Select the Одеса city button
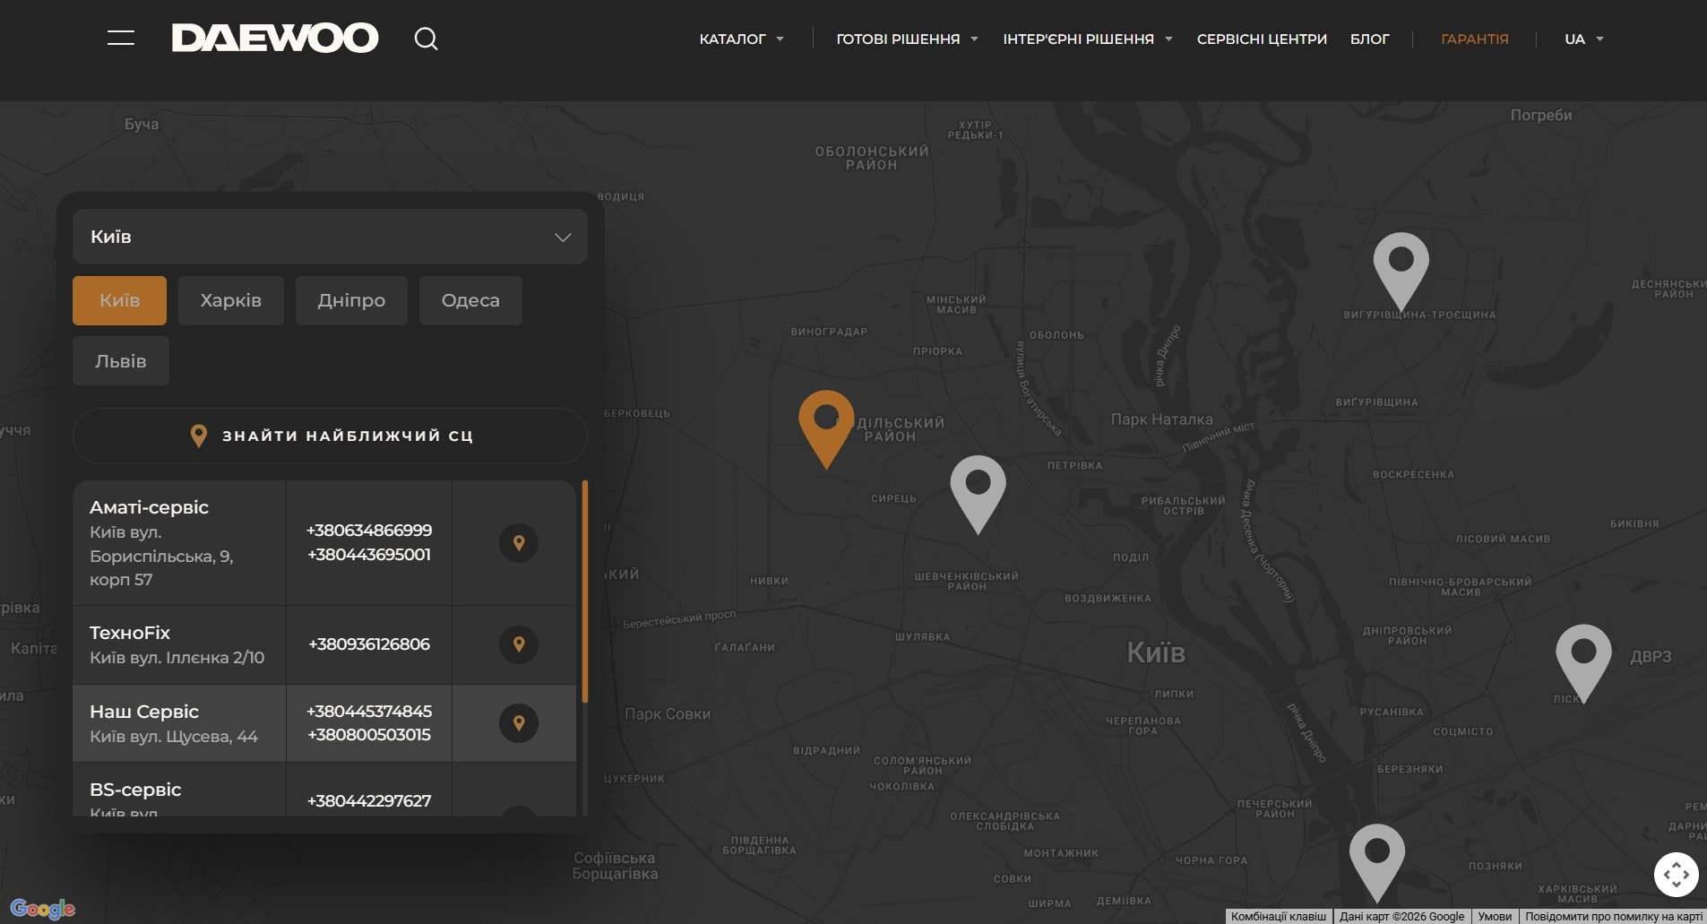This screenshot has height=924, width=1707. point(470,300)
